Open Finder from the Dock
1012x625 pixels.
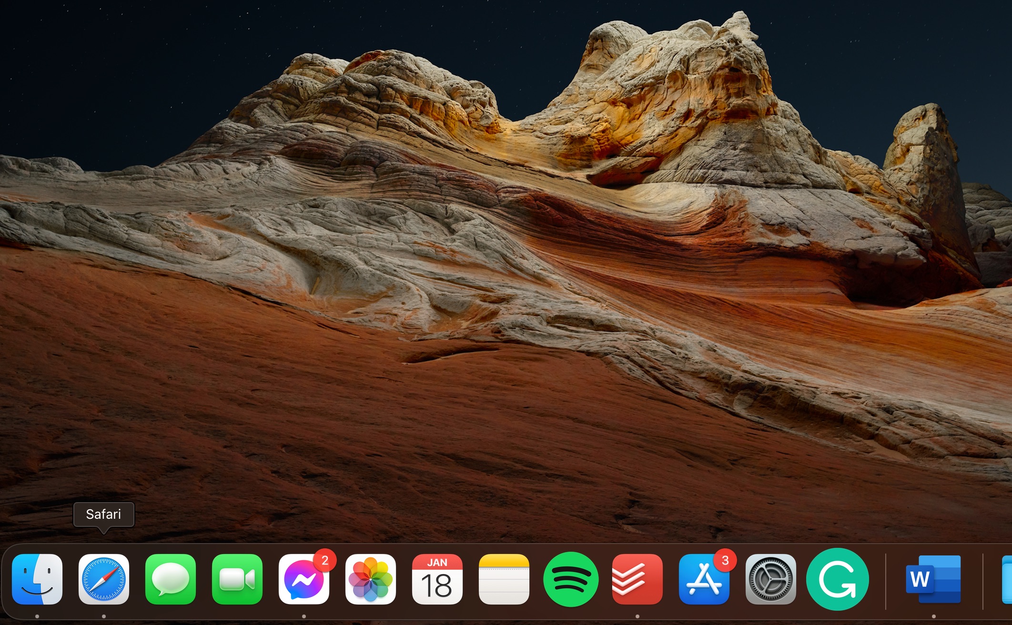[37, 579]
